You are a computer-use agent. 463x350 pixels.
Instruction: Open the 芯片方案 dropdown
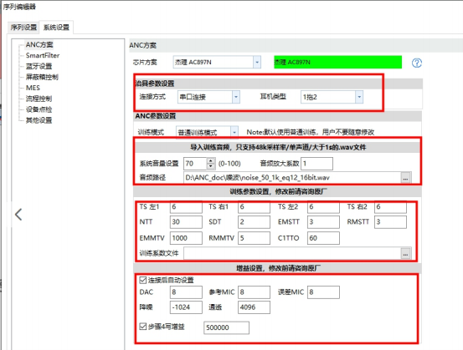(x=257, y=62)
